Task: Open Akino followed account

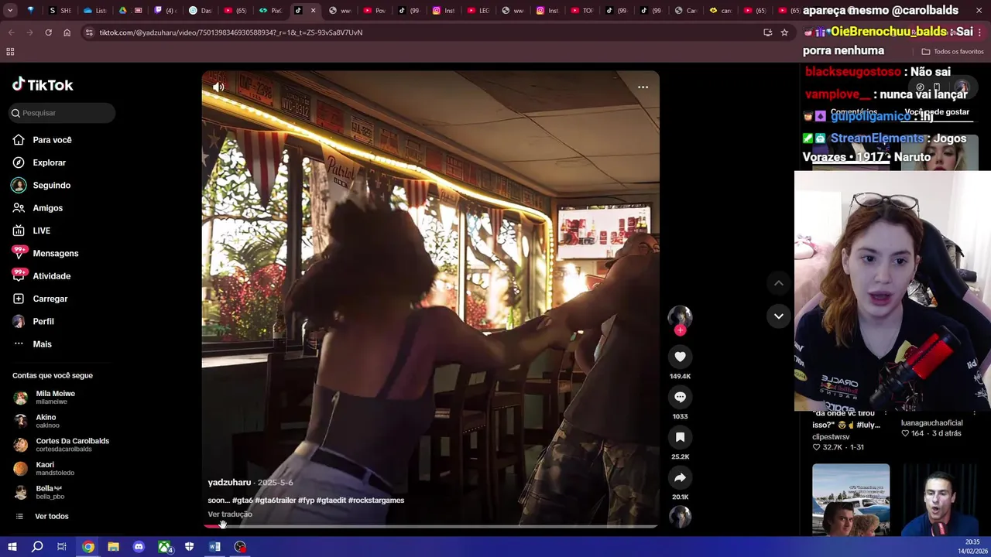Action: (46, 422)
